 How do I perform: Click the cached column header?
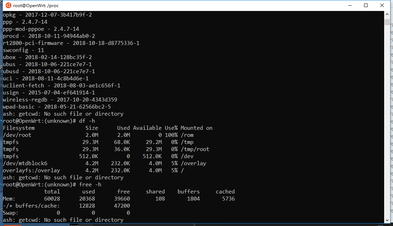point(225,192)
